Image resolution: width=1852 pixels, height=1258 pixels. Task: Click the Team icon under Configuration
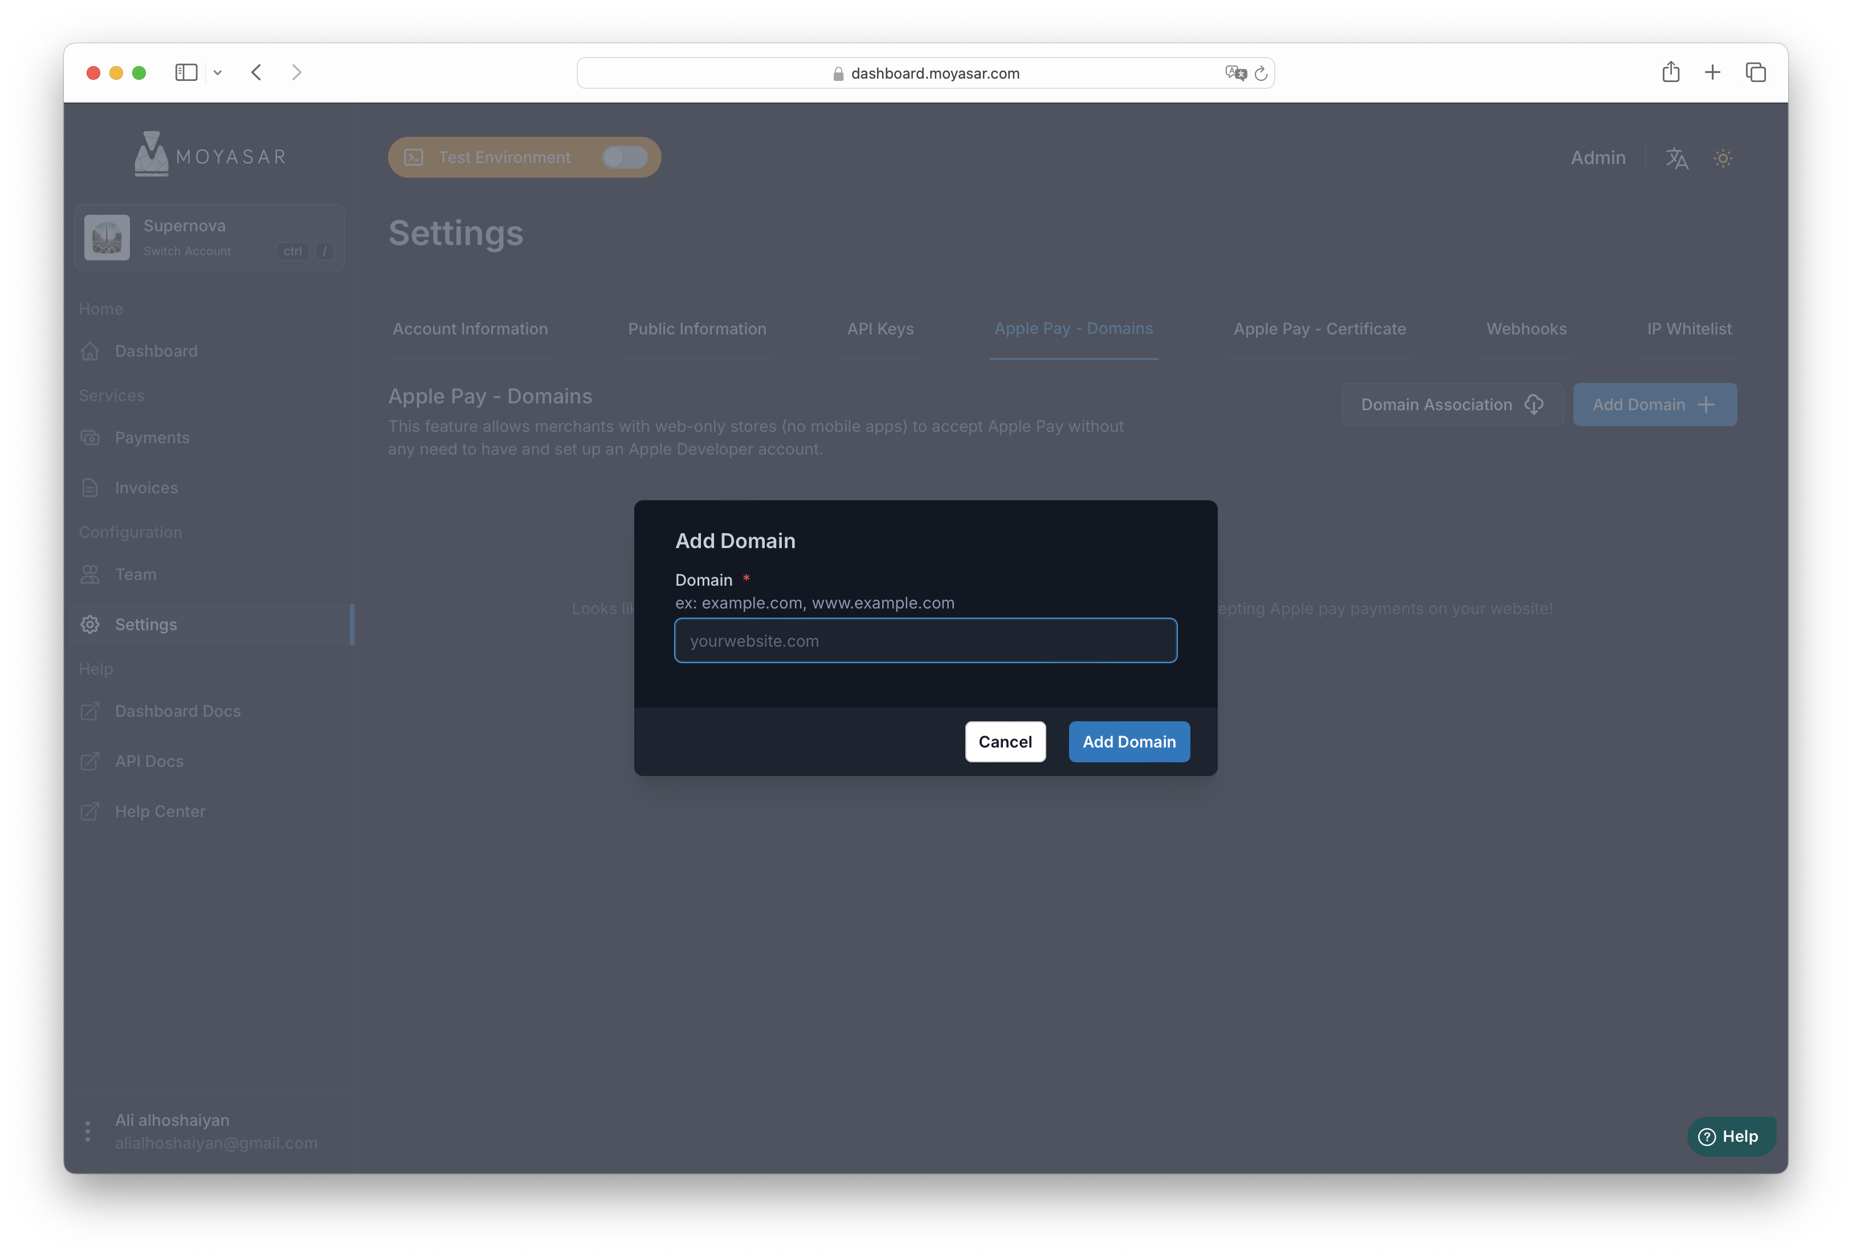pyautogui.click(x=90, y=574)
